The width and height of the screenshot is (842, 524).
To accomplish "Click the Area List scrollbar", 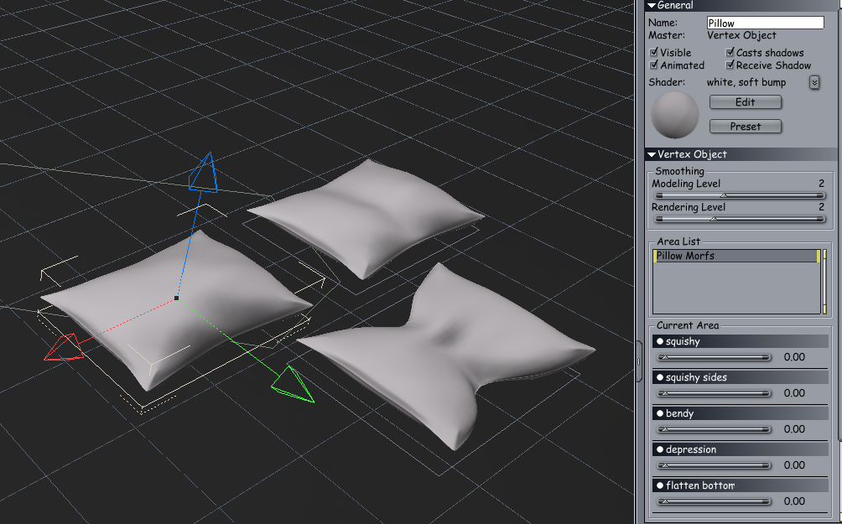I will (x=825, y=282).
